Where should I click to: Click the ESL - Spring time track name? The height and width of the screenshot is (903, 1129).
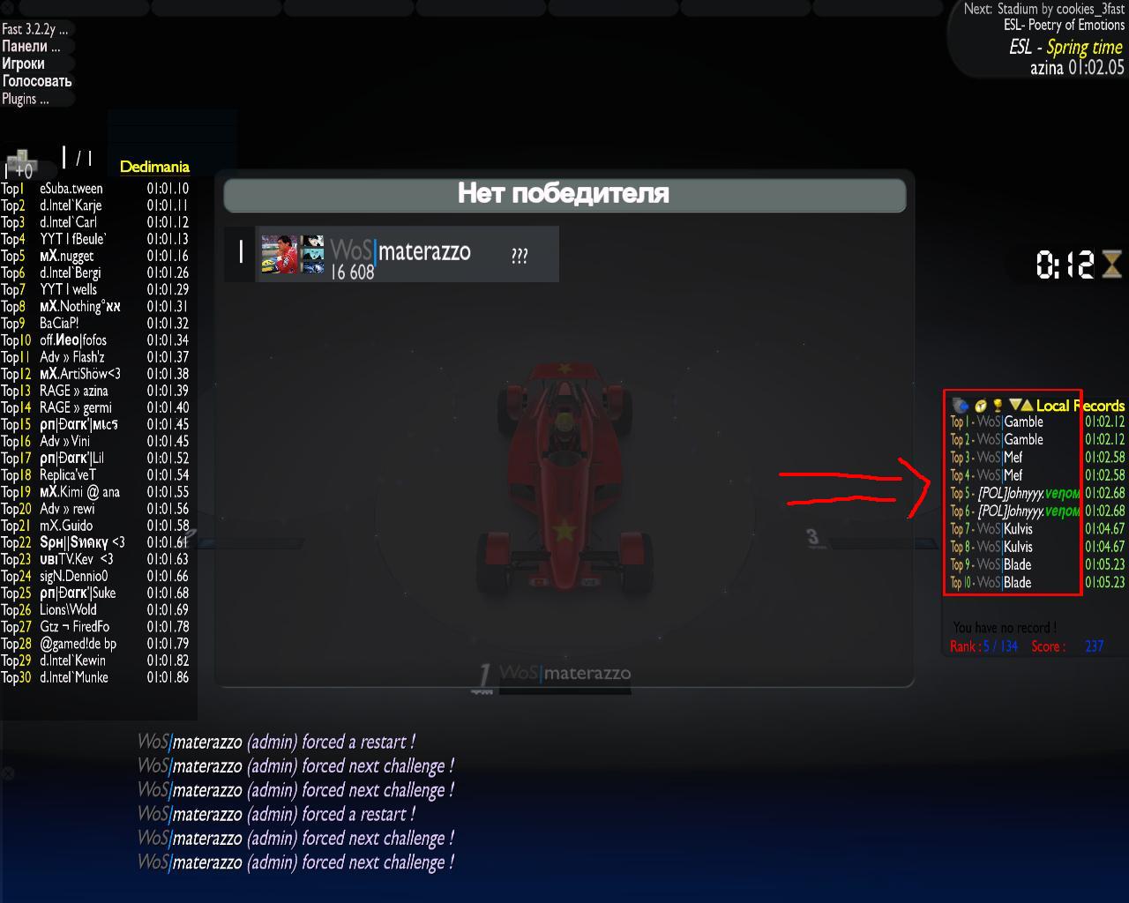point(1066,47)
